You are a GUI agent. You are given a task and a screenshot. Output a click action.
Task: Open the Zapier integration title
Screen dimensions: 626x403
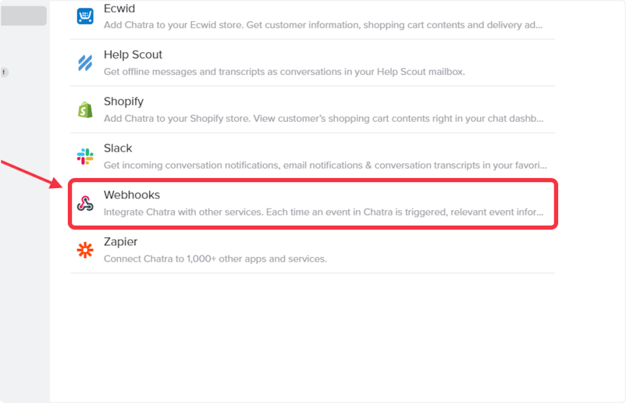120,242
